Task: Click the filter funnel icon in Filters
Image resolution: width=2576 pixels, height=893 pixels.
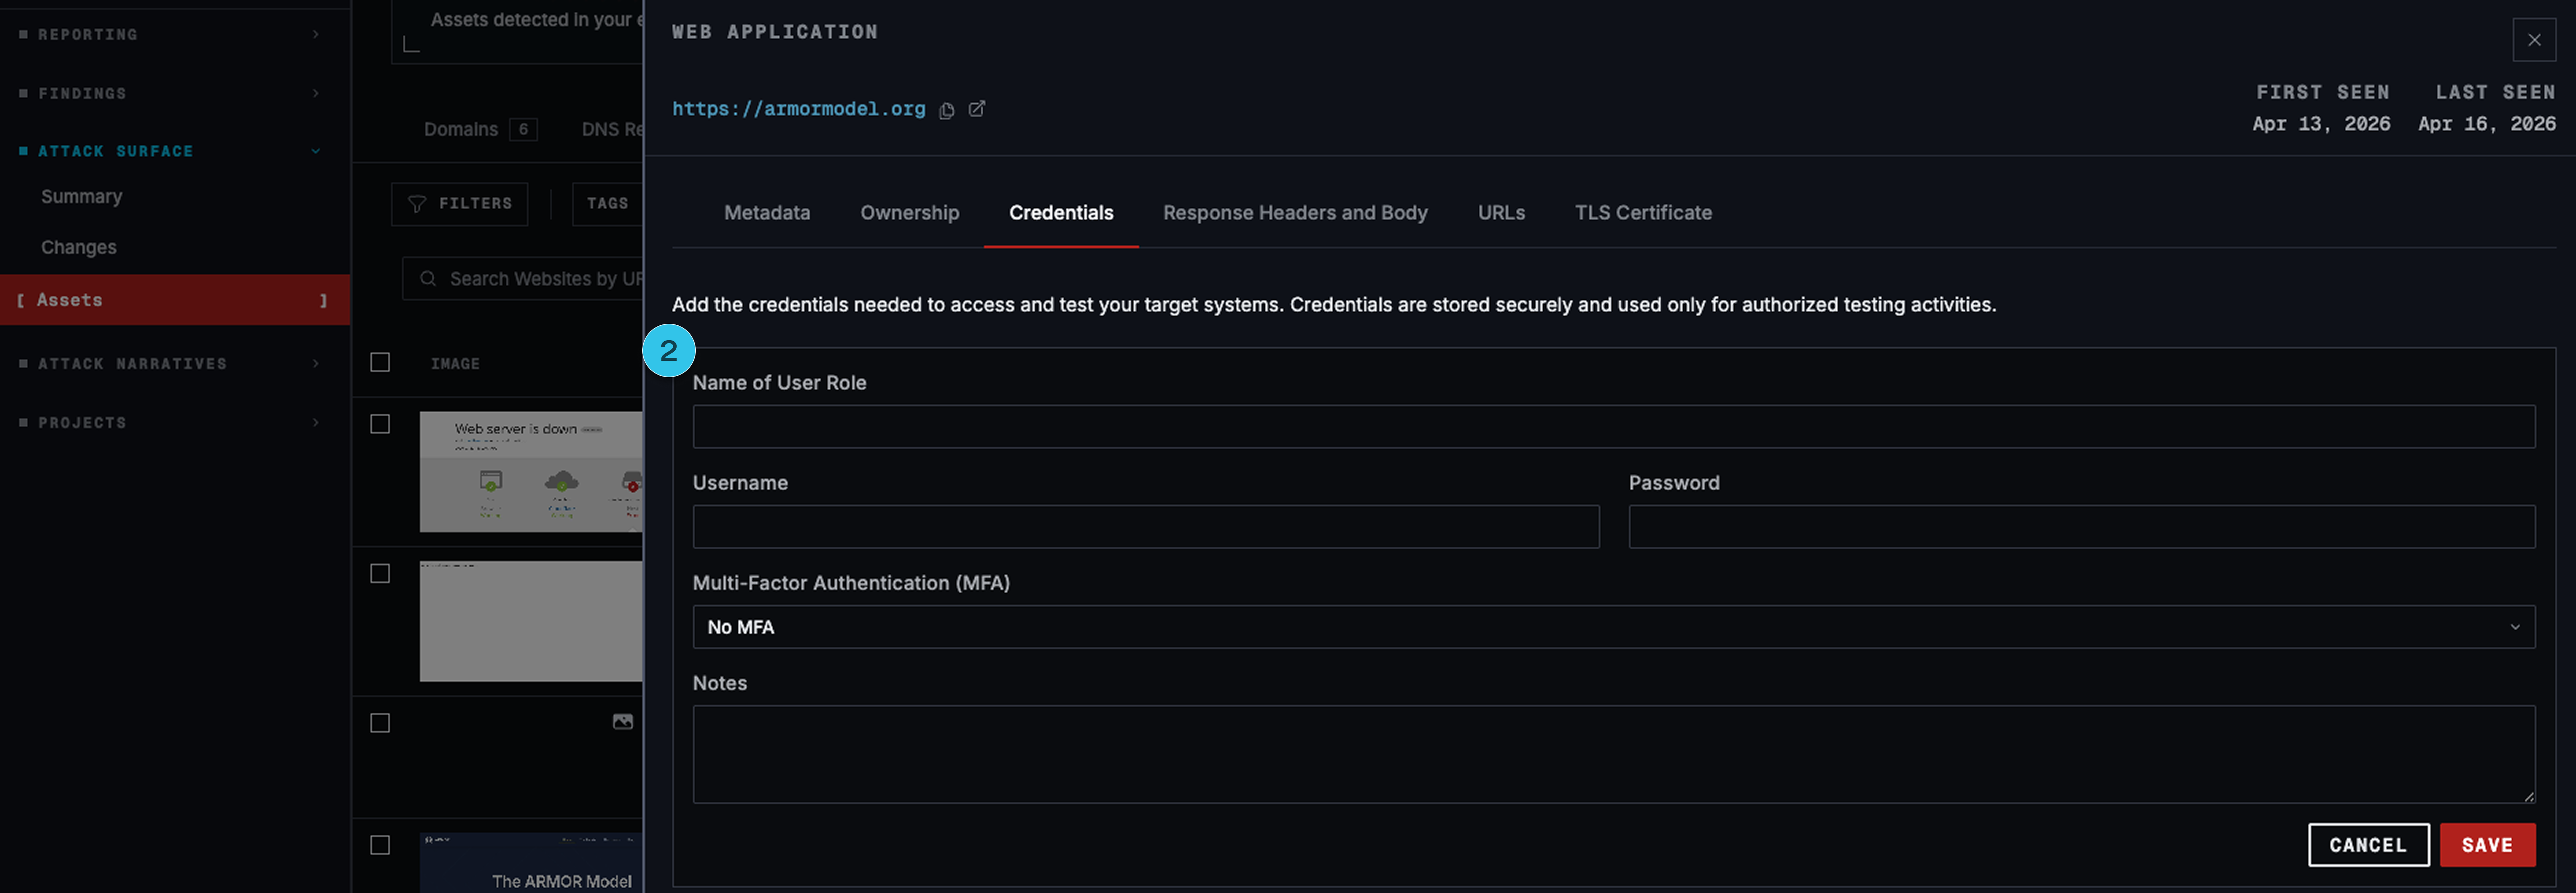Action: point(417,204)
